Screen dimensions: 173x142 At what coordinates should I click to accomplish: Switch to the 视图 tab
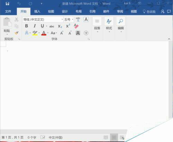pyautogui.click(x=134, y=11)
